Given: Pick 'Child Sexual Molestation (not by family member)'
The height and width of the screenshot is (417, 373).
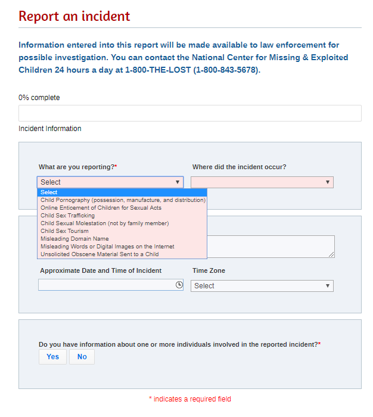Looking at the screenshot, I should click(105, 223).
